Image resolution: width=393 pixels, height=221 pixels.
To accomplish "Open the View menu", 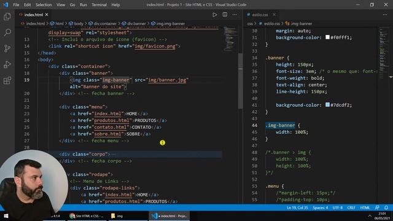I will pos(61,5).
